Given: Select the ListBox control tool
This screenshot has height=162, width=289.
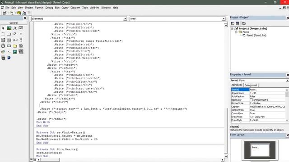Looking at the screenshot, I should 9,40.
